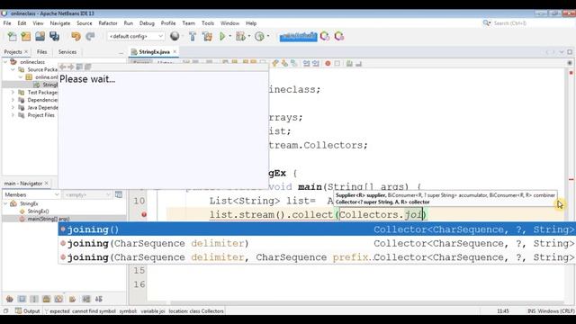Click the last colored ring icon in toolbar
Image resolution: width=576 pixels, height=324 pixels.
coord(339,36)
